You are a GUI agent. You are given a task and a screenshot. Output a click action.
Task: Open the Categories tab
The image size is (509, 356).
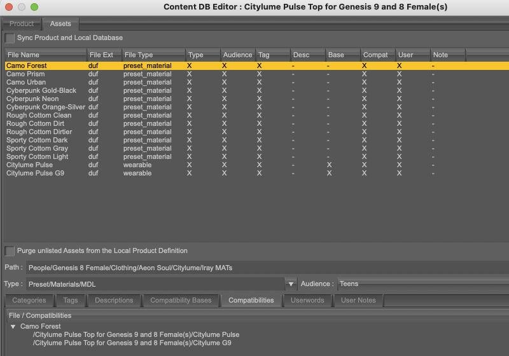(29, 300)
